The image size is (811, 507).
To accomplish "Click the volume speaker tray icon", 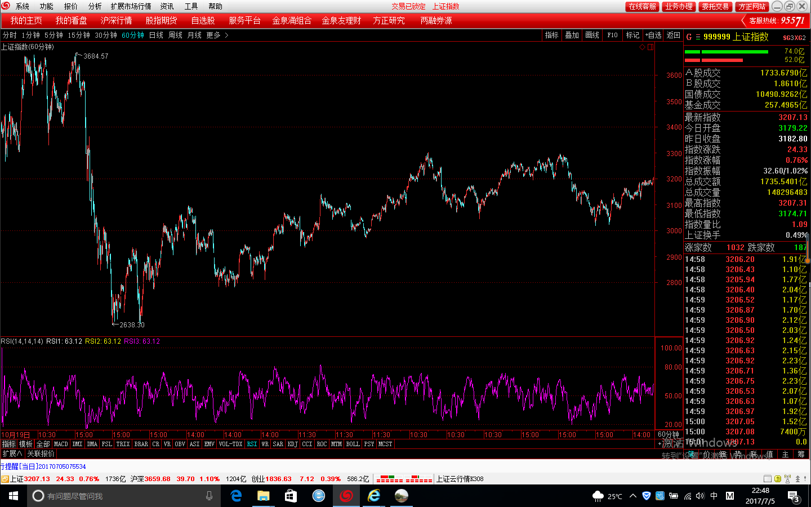I will click(700, 496).
